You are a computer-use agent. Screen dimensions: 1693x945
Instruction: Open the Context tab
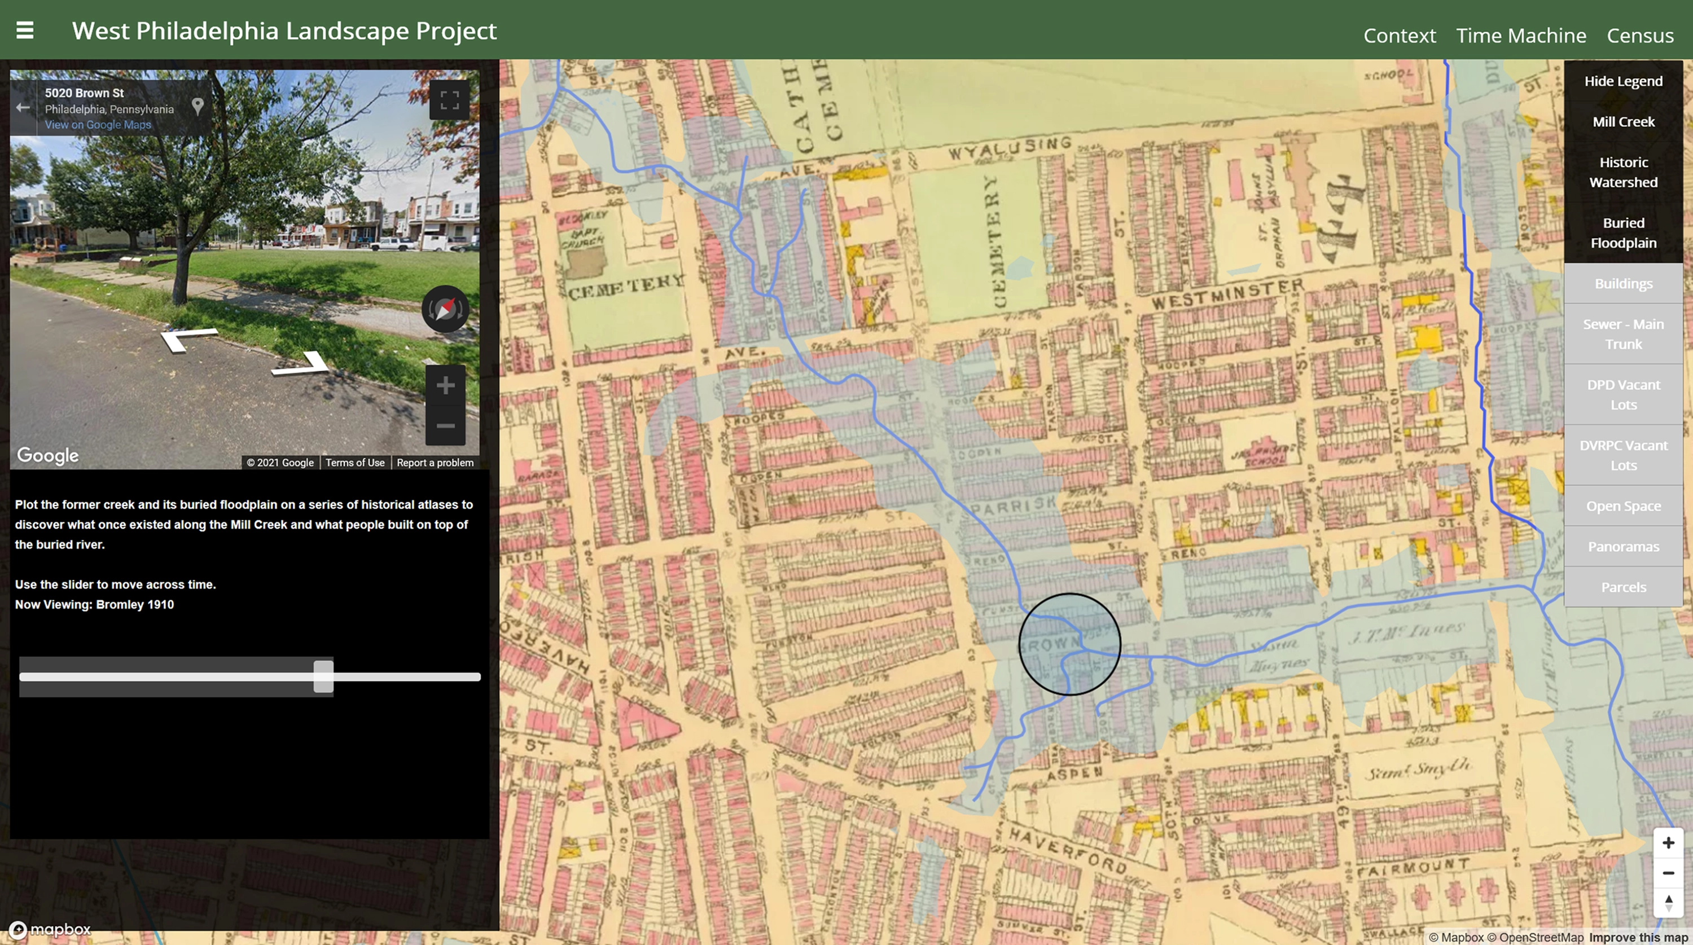(x=1398, y=36)
